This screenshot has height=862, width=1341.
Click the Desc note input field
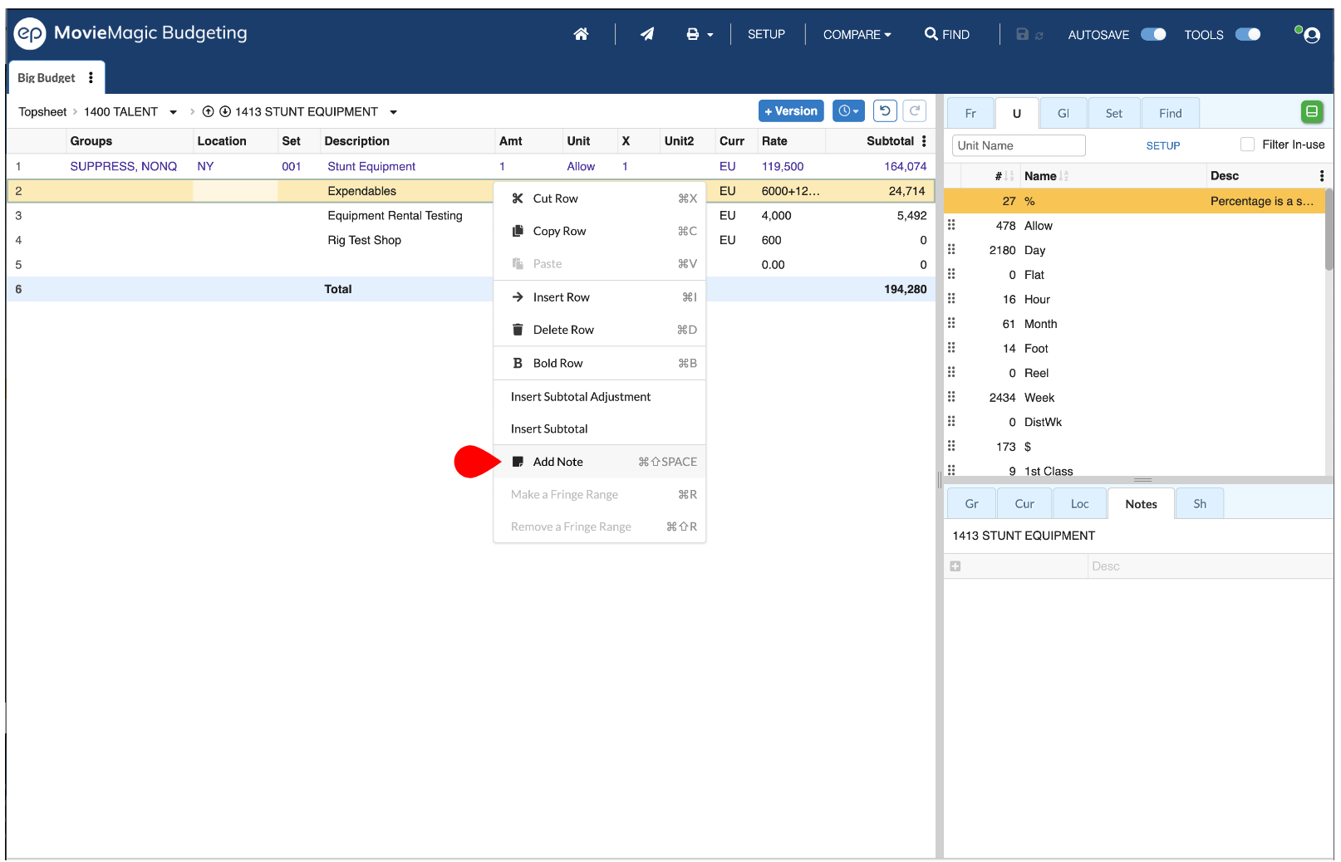[1210, 566]
